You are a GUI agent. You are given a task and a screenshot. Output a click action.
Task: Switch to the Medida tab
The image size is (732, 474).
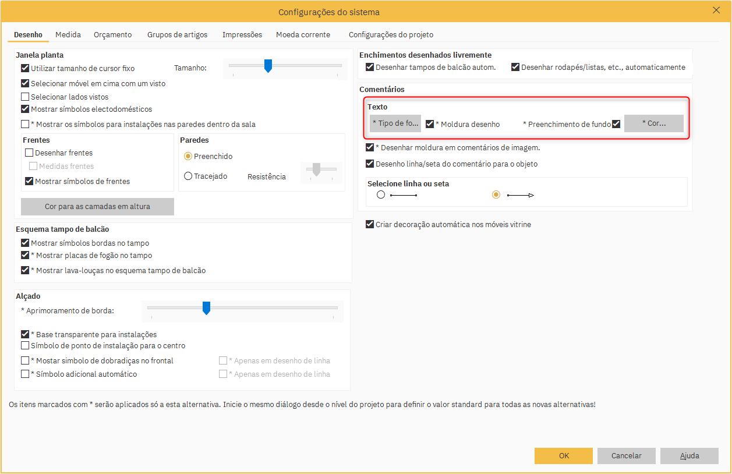point(68,35)
